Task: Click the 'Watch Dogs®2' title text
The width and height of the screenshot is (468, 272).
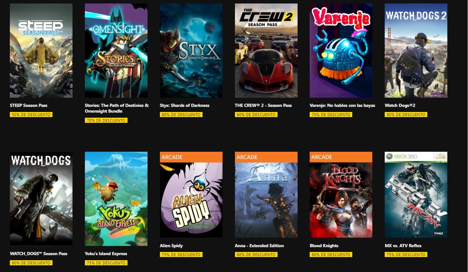Action: click(400, 105)
